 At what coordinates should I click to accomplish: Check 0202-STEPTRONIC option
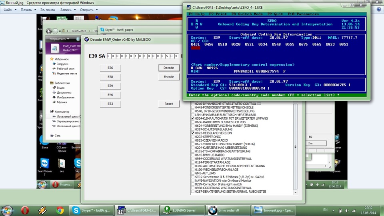pyautogui.click(x=193, y=137)
